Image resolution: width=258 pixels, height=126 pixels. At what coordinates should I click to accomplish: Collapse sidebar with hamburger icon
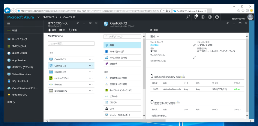point(9,24)
